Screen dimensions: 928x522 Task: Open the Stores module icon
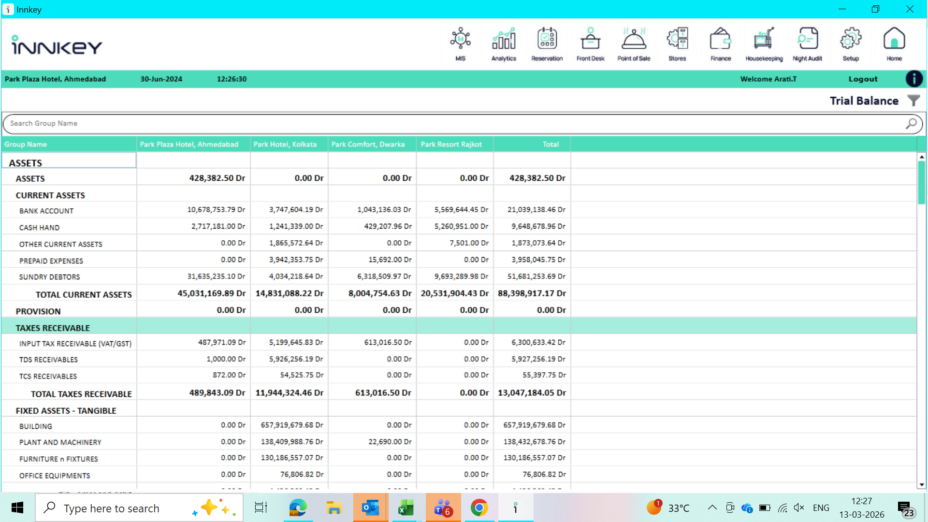click(x=677, y=44)
